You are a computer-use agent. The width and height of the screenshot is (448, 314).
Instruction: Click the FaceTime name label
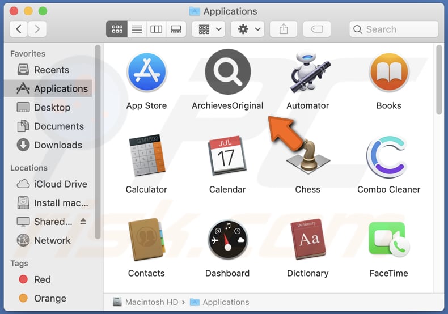tap(388, 273)
